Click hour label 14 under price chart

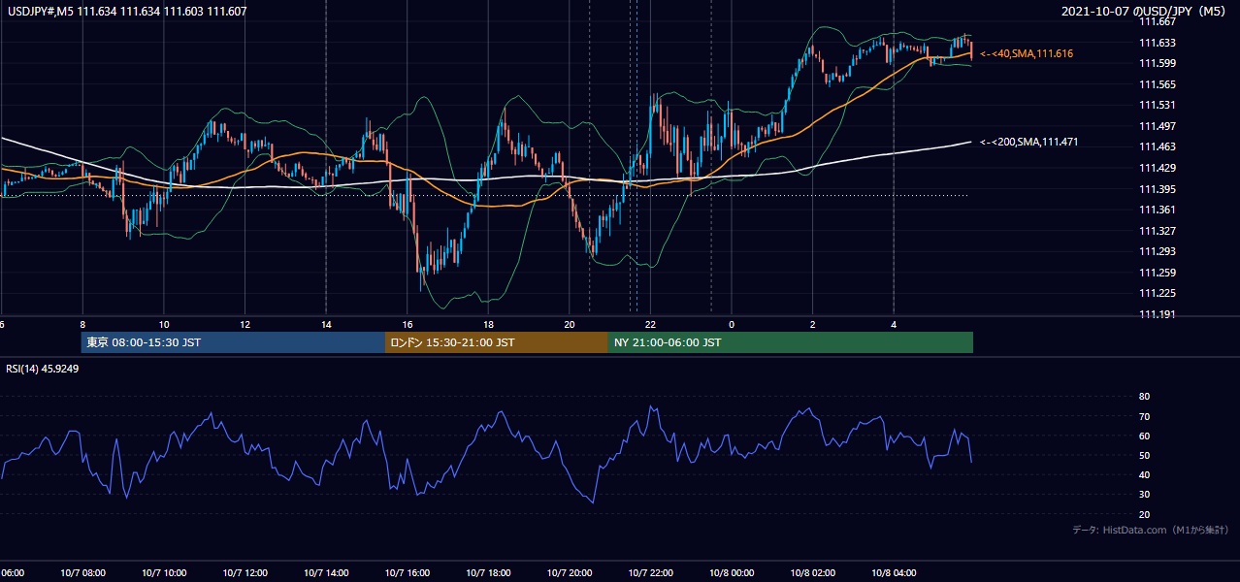coord(326,325)
